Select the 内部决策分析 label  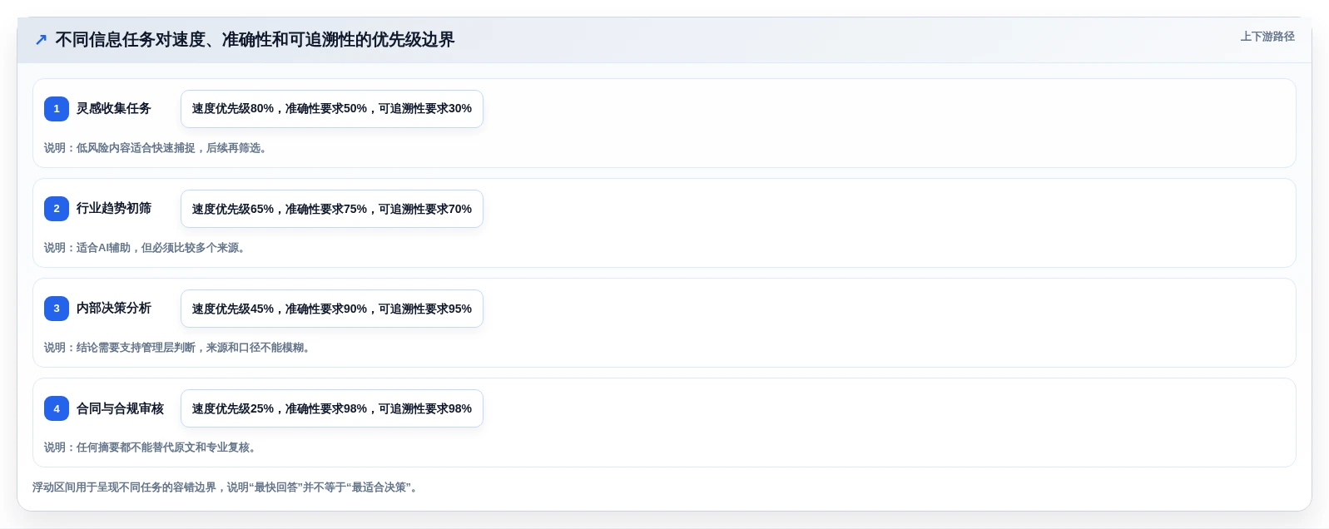coord(114,308)
